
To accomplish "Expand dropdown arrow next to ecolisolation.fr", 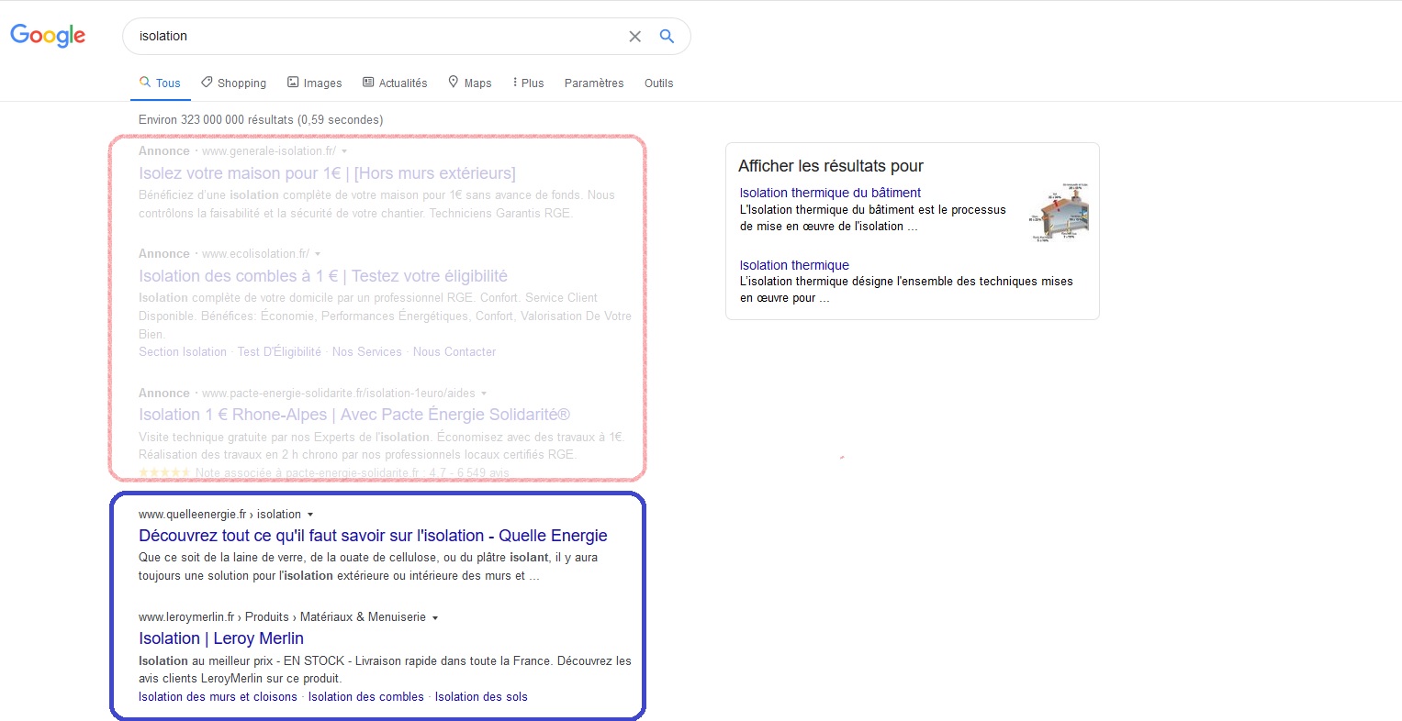I will pyautogui.click(x=318, y=254).
